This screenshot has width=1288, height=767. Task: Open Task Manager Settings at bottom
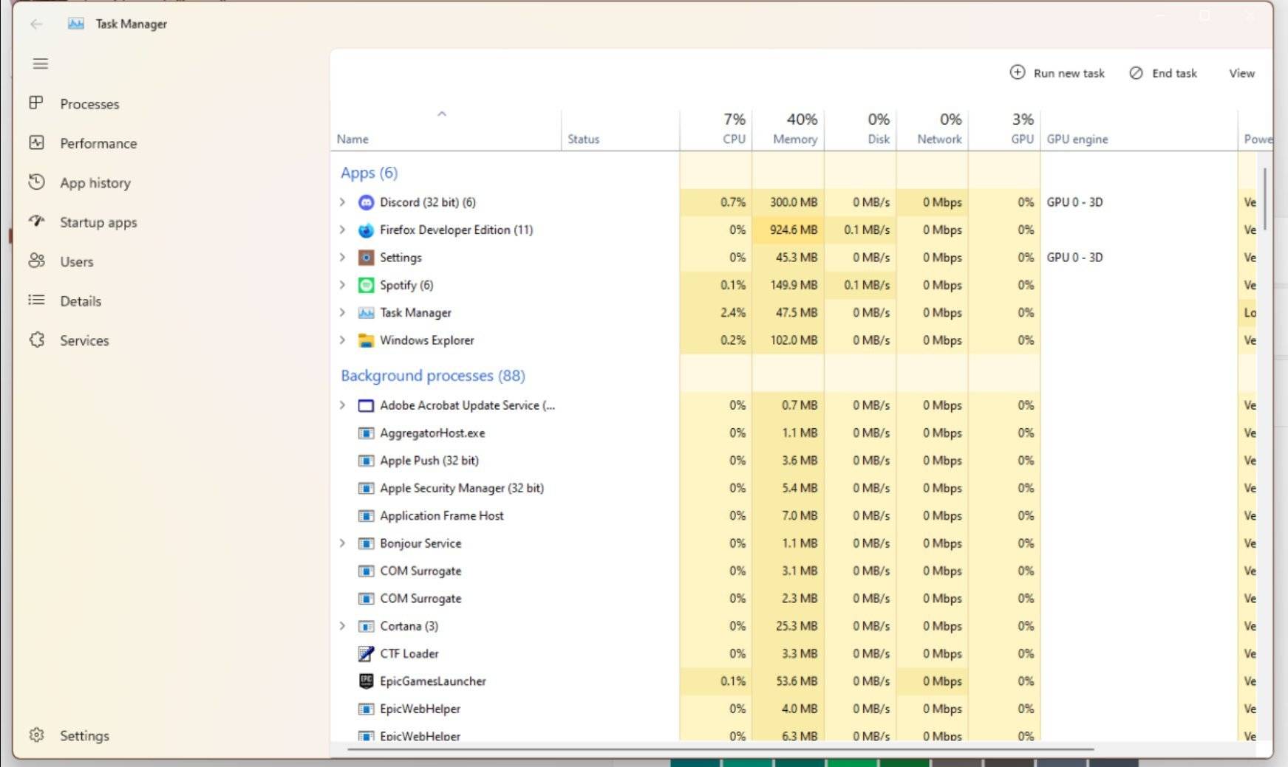(84, 736)
